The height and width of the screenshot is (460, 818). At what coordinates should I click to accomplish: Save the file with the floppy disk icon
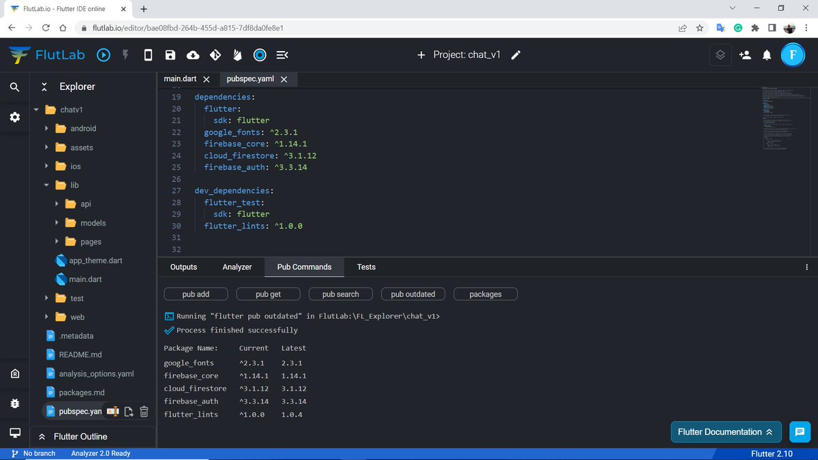pyautogui.click(x=170, y=55)
